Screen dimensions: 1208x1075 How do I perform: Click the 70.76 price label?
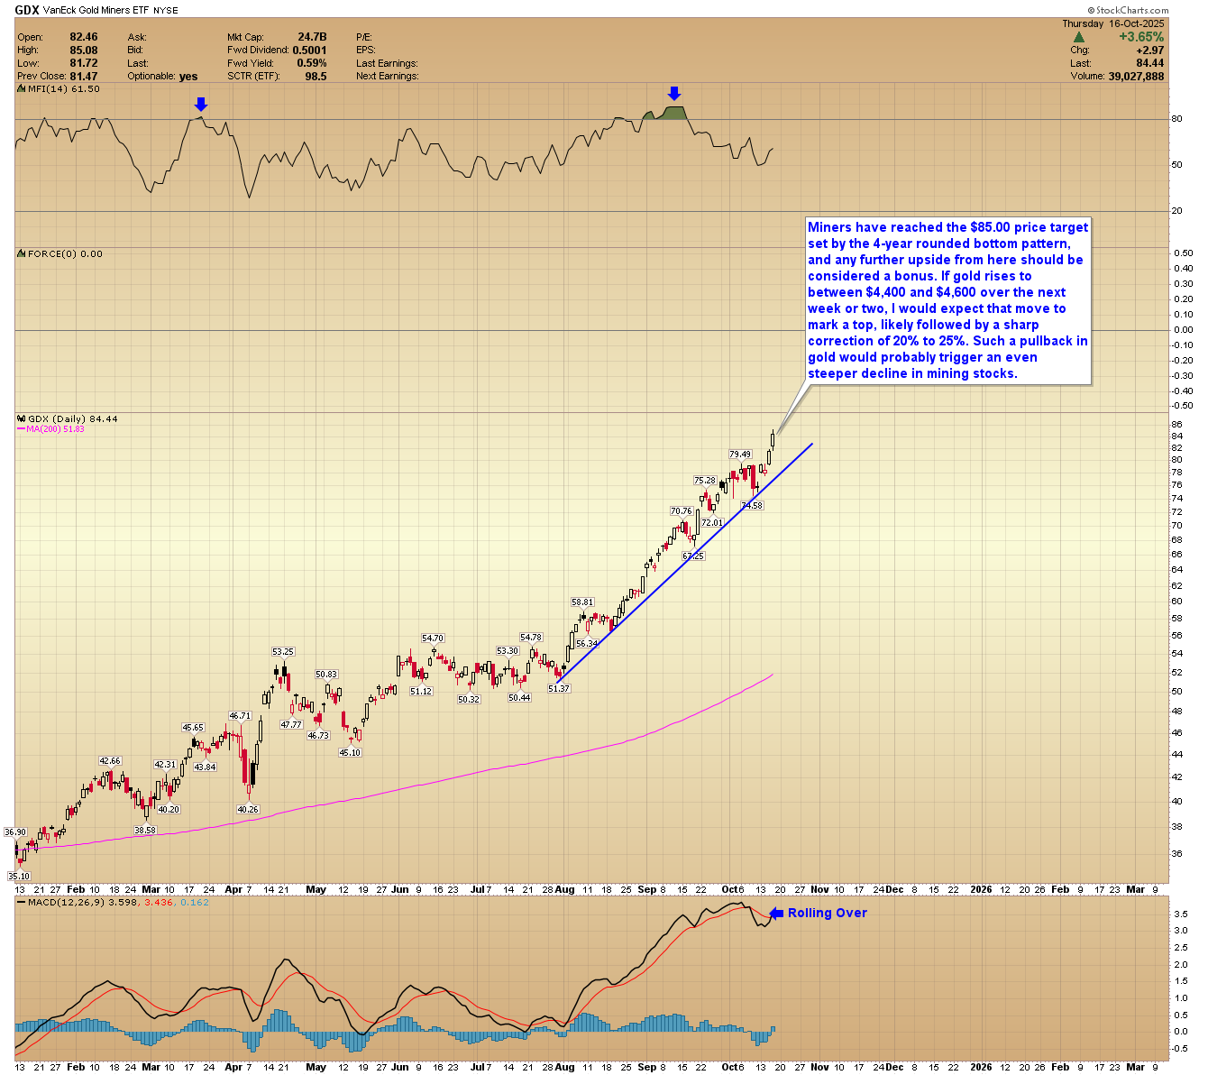(x=682, y=511)
